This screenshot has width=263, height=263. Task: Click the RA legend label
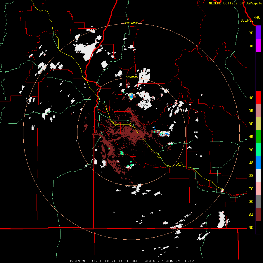pyautogui.click(x=251, y=150)
